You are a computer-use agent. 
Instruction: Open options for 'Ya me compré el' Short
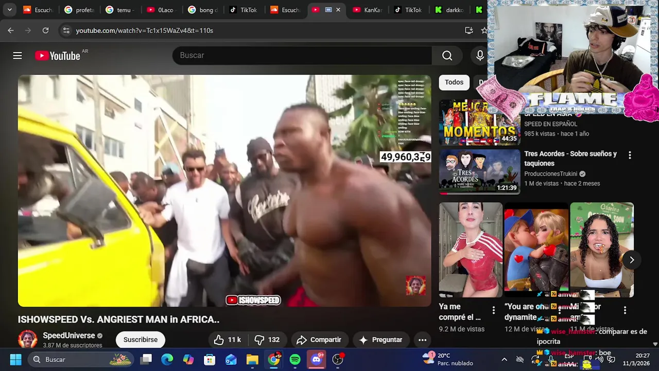[493, 310]
